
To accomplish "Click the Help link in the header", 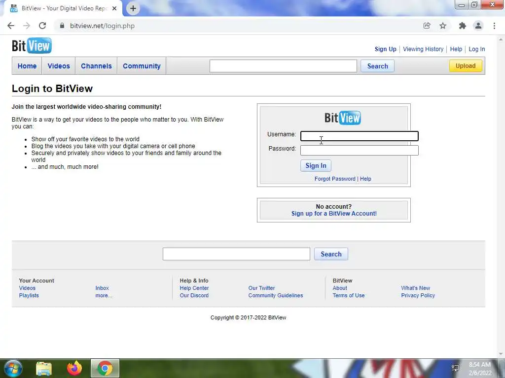I will (456, 49).
